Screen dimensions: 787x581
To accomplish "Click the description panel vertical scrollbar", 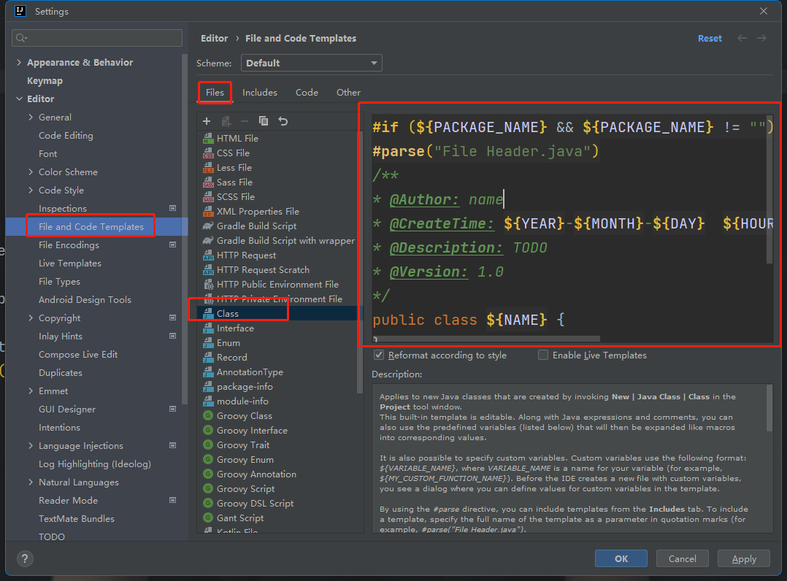I will click(769, 408).
